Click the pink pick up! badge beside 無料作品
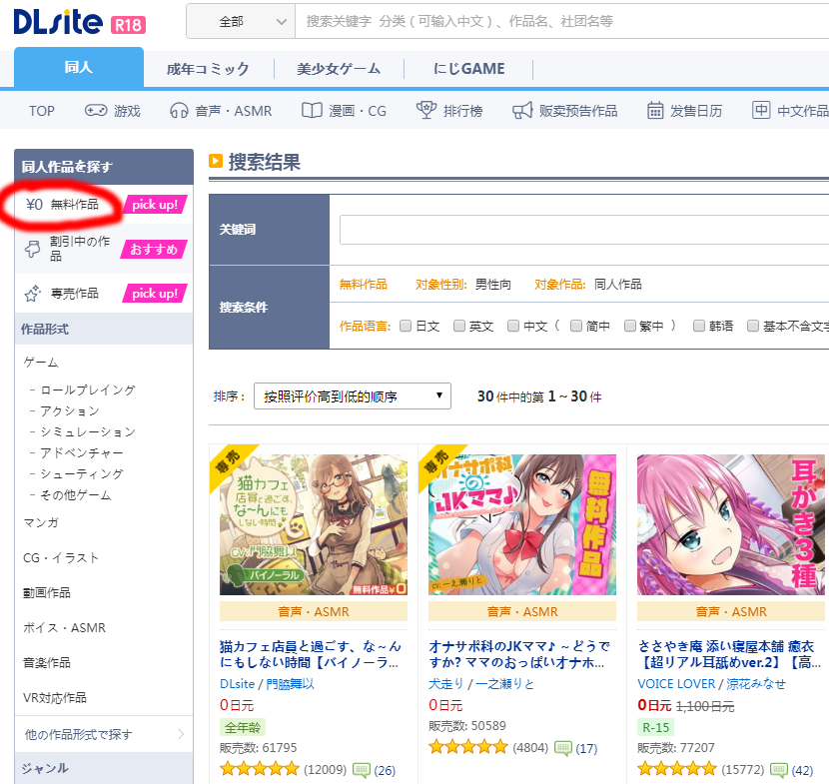The width and height of the screenshot is (829, 784). pyautogui.click(x=155, y=205)
